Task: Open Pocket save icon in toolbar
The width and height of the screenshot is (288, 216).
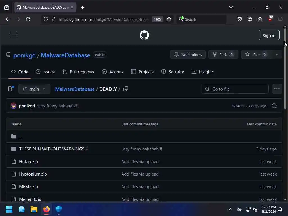Action: 240,19
